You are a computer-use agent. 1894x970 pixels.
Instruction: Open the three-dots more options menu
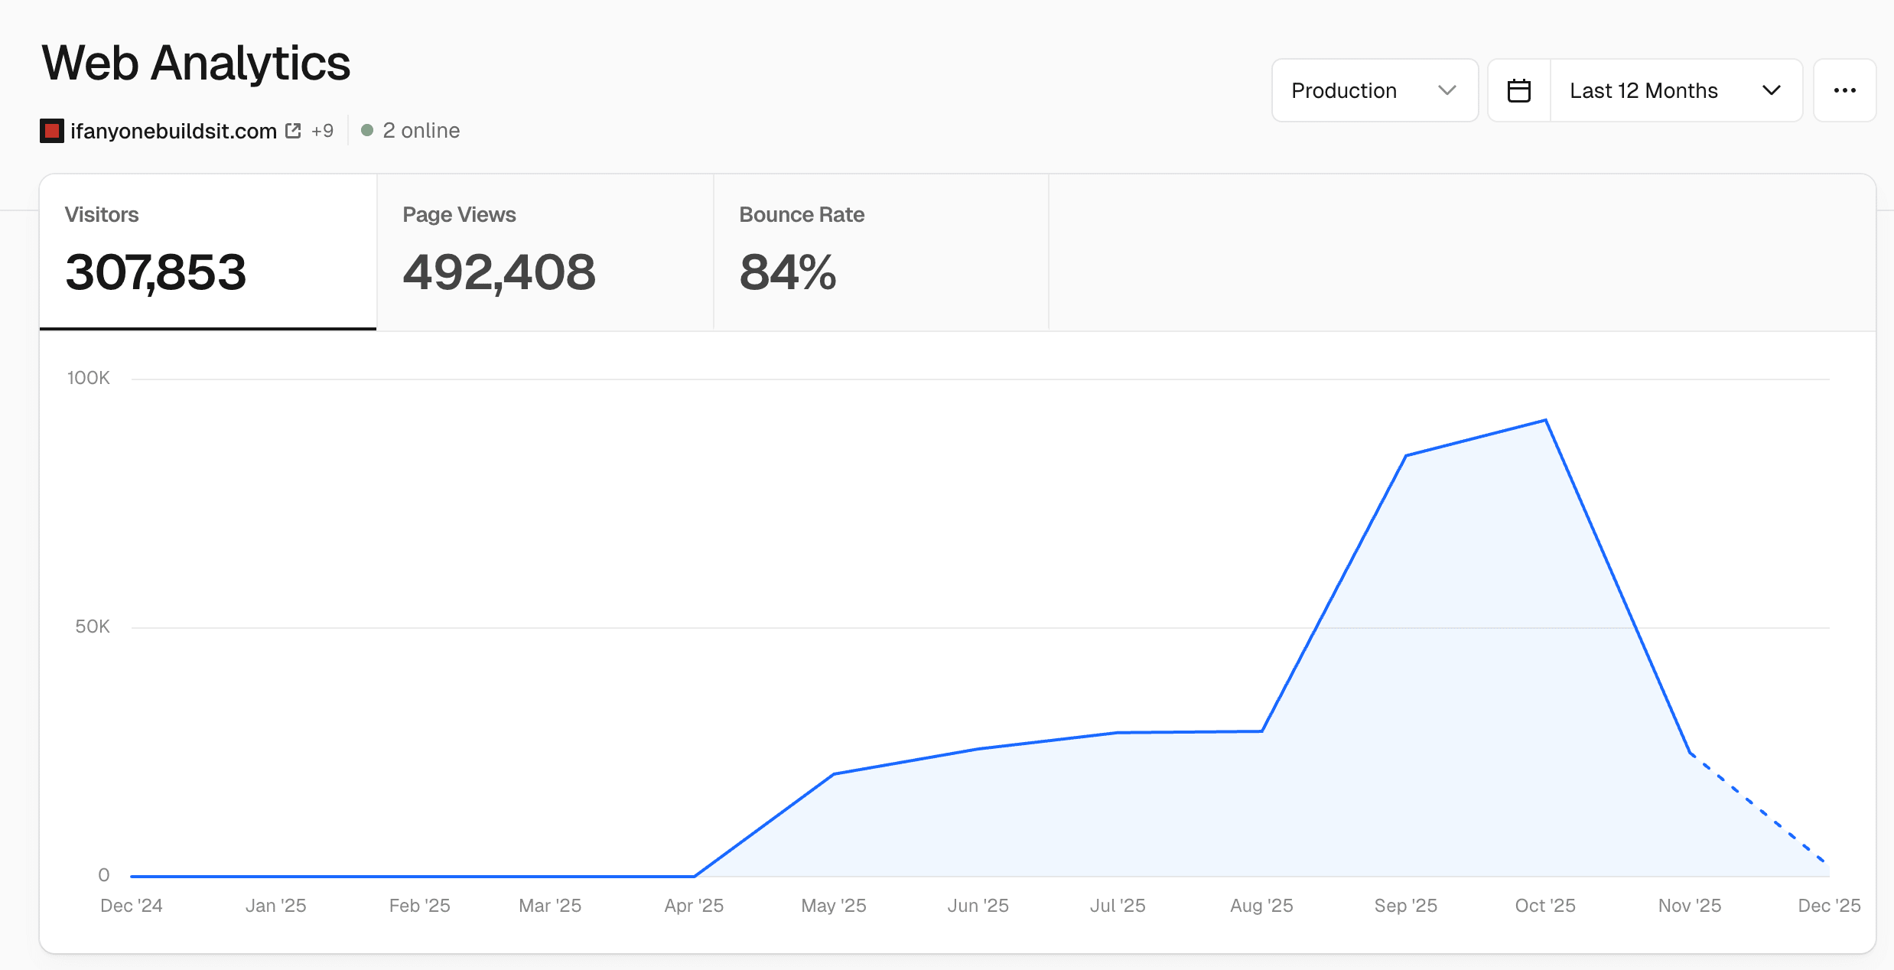1844,90
